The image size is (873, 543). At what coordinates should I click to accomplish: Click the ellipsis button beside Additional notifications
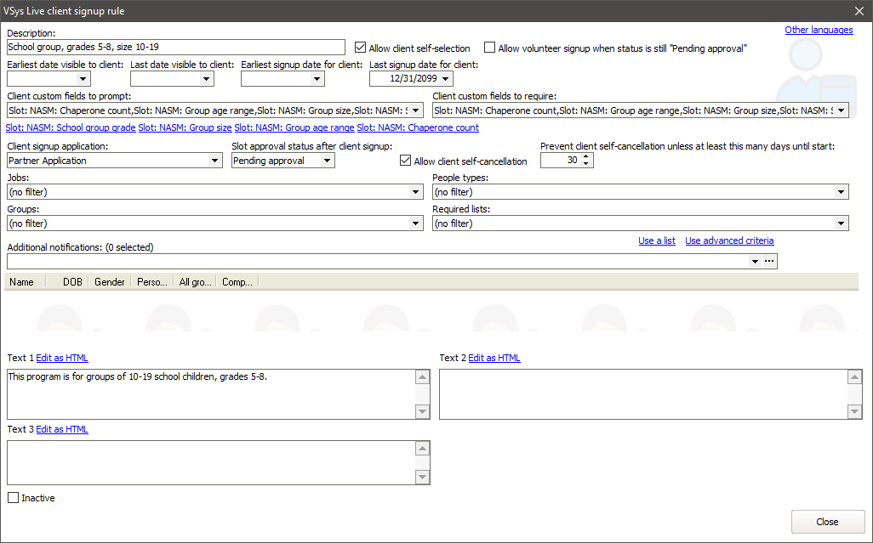pos(769,262)
